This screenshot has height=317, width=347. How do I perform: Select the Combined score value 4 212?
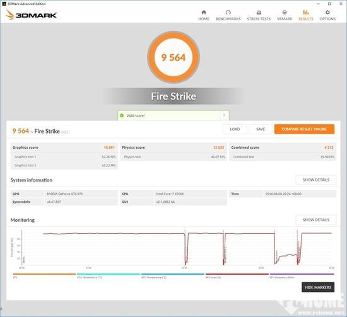pyautogui.click(x=329, y=147)
